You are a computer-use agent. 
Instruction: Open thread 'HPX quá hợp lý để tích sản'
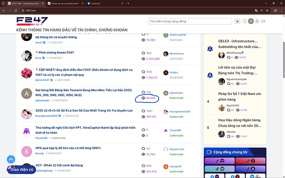(68, 148)
